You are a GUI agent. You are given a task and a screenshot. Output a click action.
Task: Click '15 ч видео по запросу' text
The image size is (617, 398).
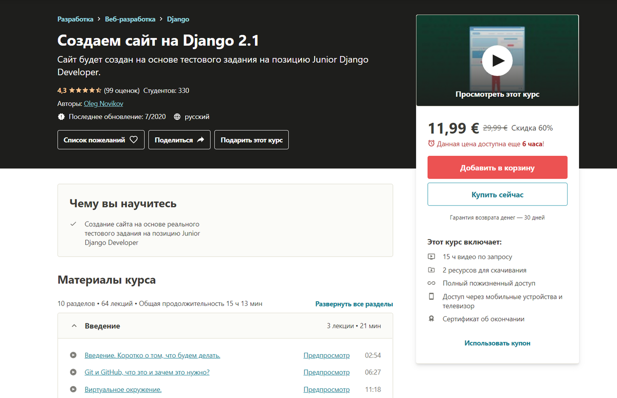pyautogui.click(x=477, y=257)
